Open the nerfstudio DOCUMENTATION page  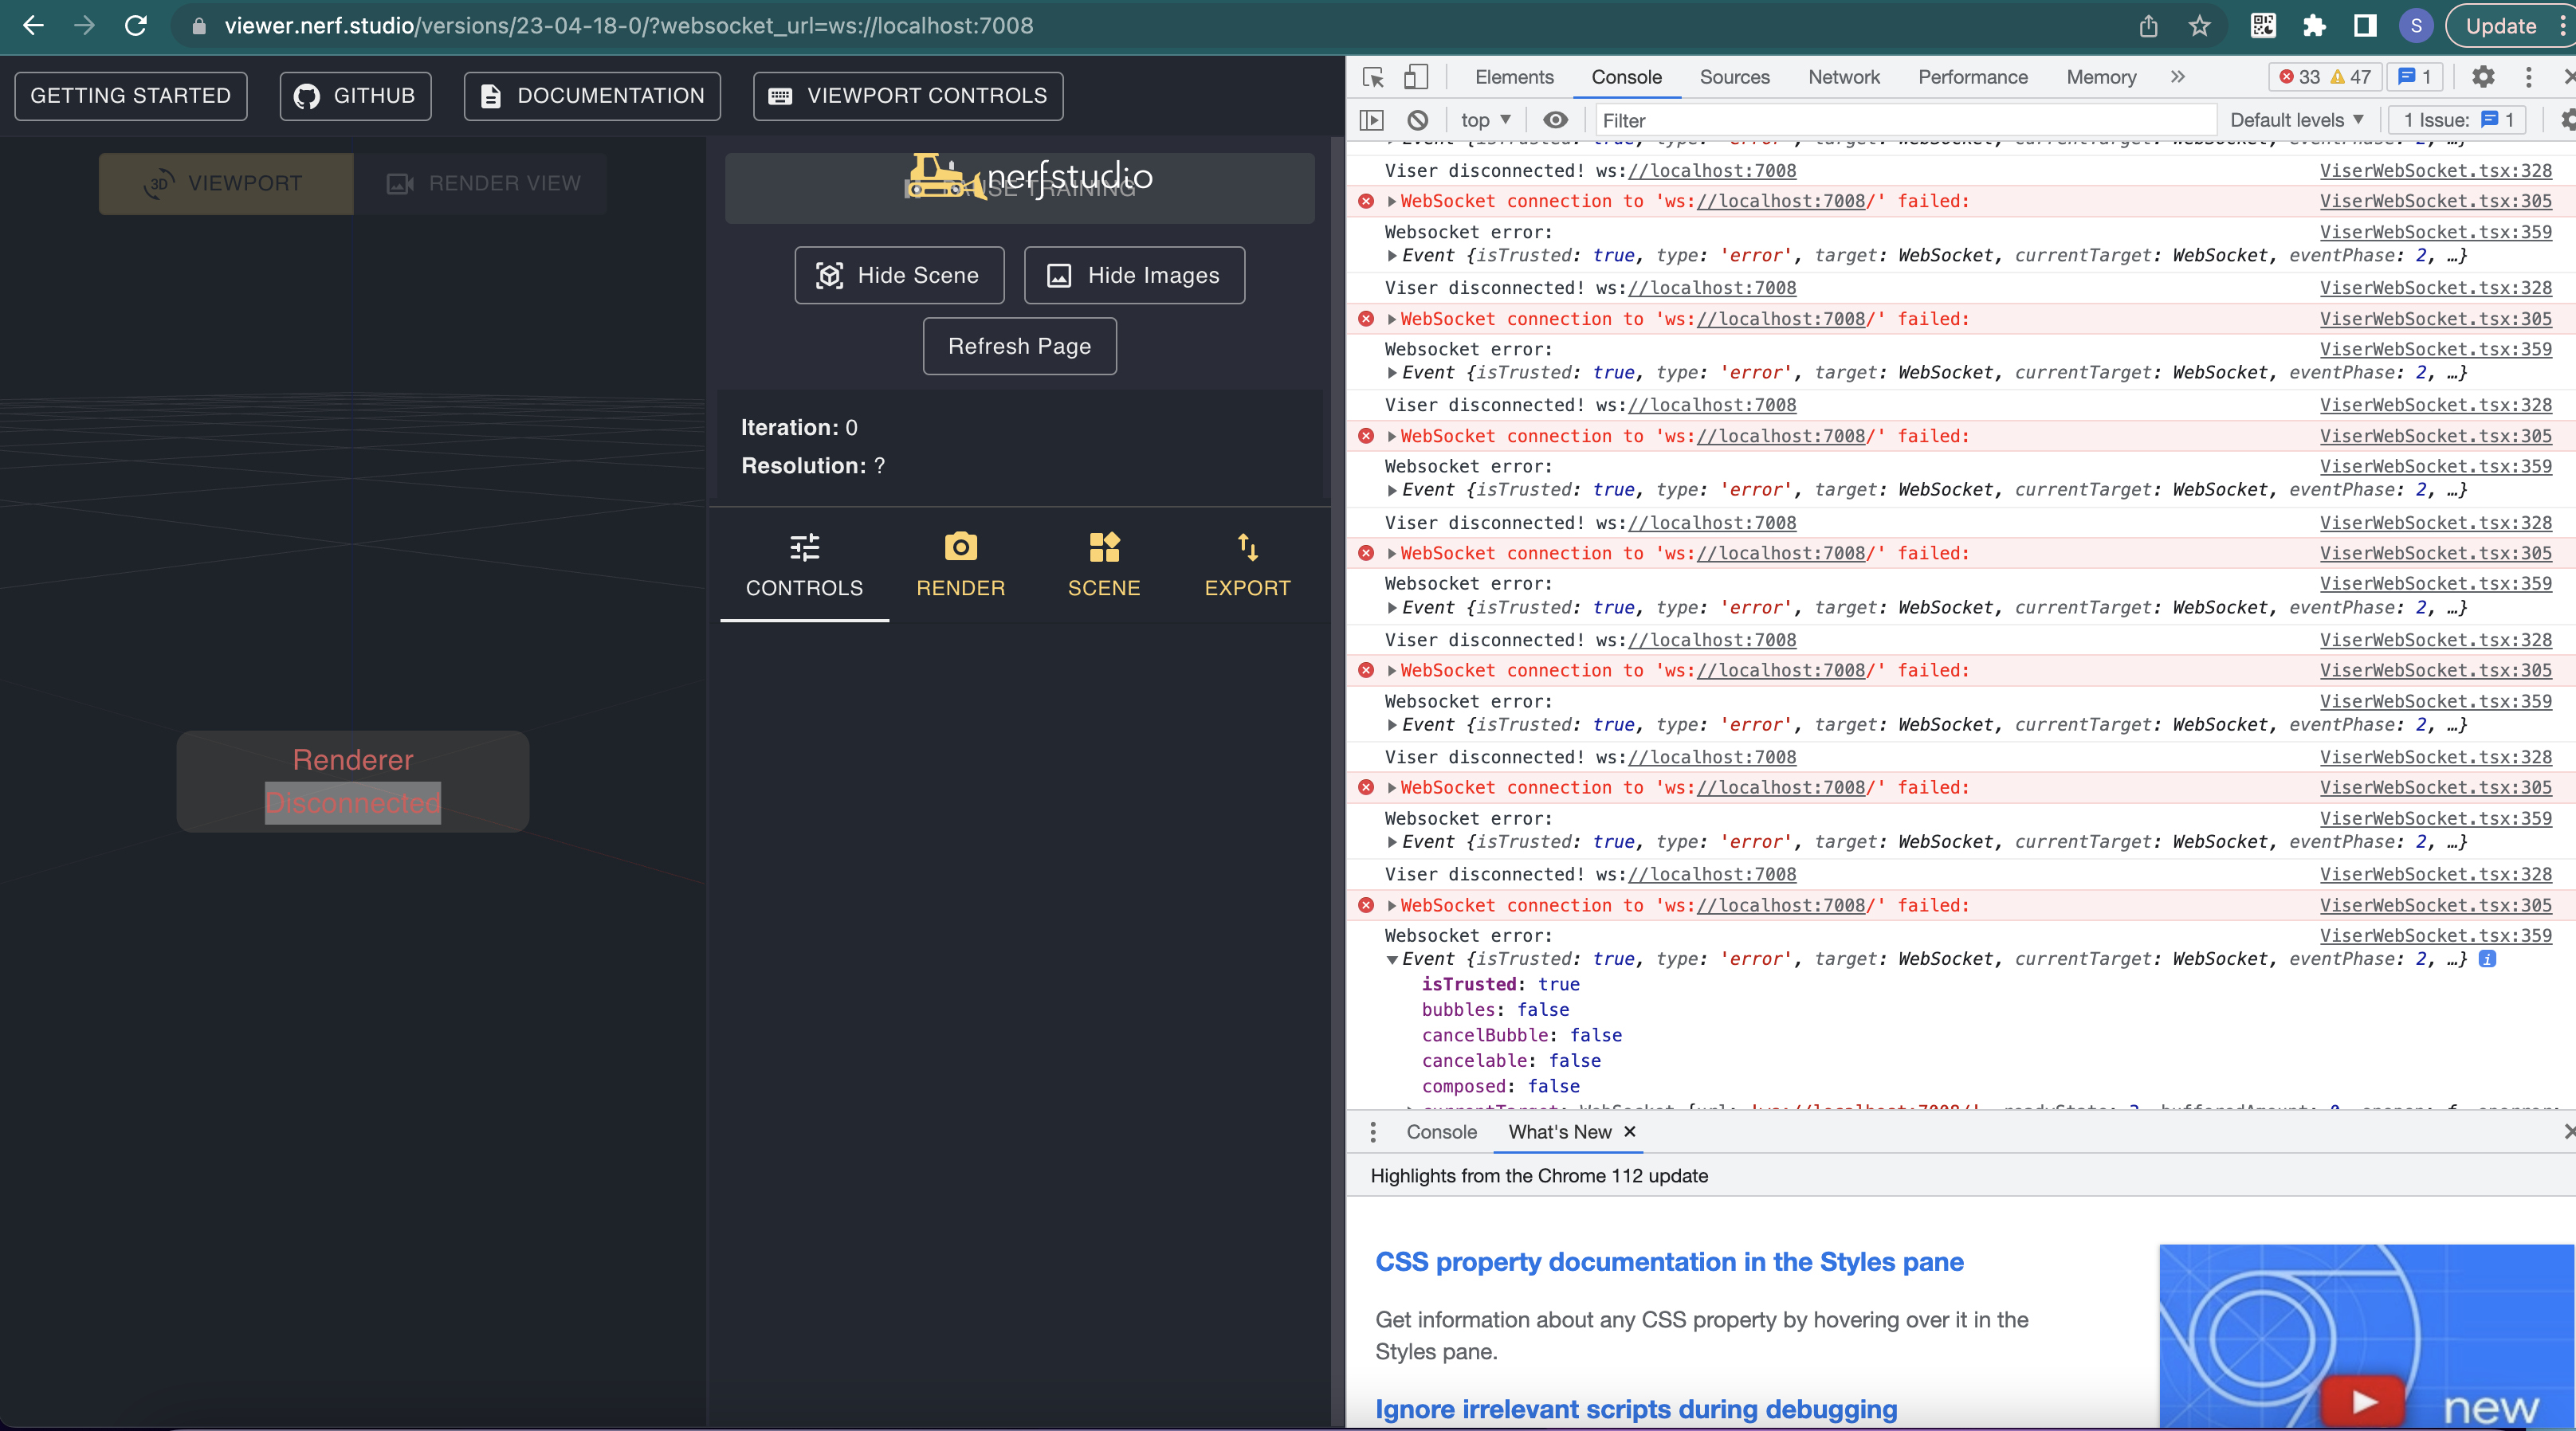592,95
